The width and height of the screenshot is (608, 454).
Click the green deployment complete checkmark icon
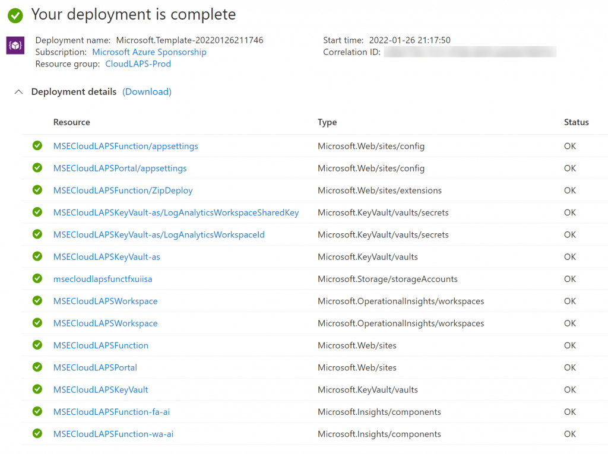[15, 15]
